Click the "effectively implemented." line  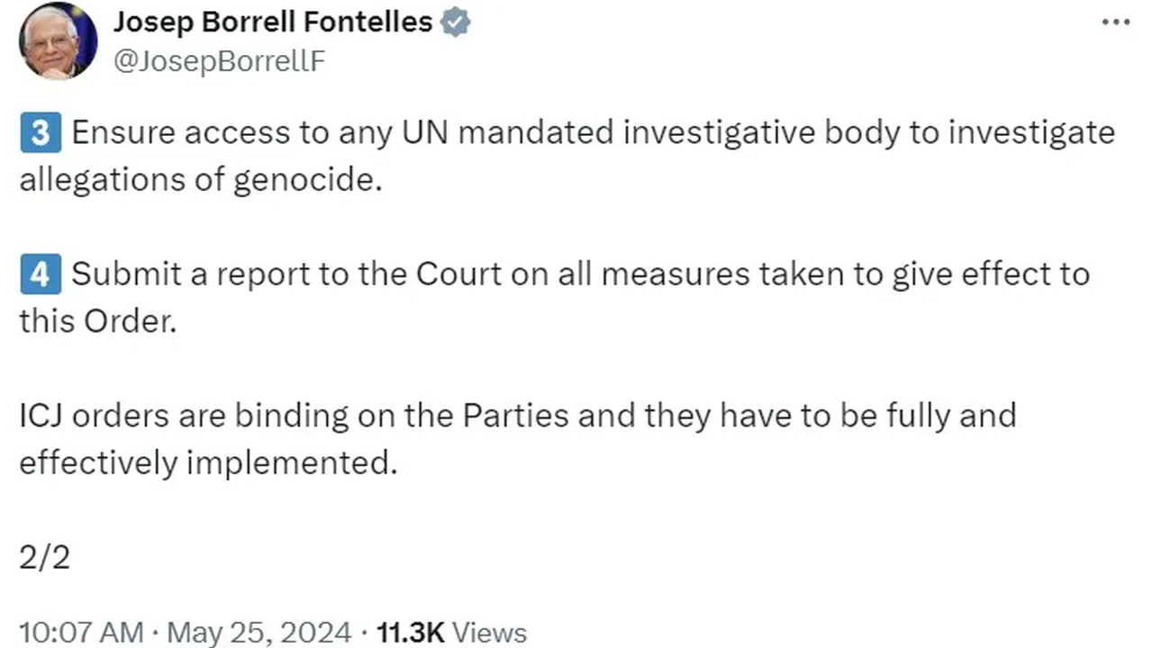pos(208,463)
